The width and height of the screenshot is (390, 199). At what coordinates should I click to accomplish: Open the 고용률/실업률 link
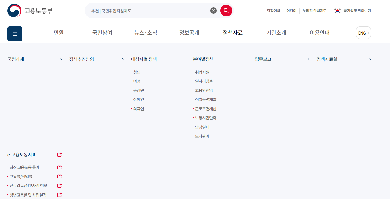[21, 177]
